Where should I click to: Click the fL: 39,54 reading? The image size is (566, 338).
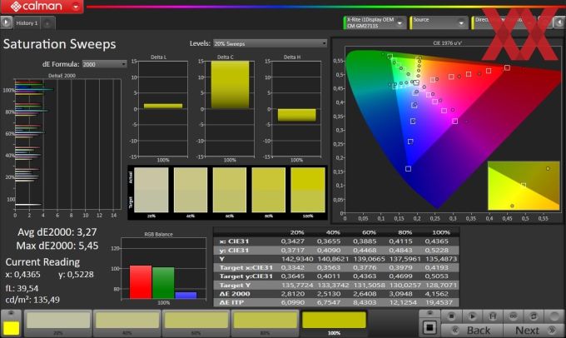(x=22, y=288)
